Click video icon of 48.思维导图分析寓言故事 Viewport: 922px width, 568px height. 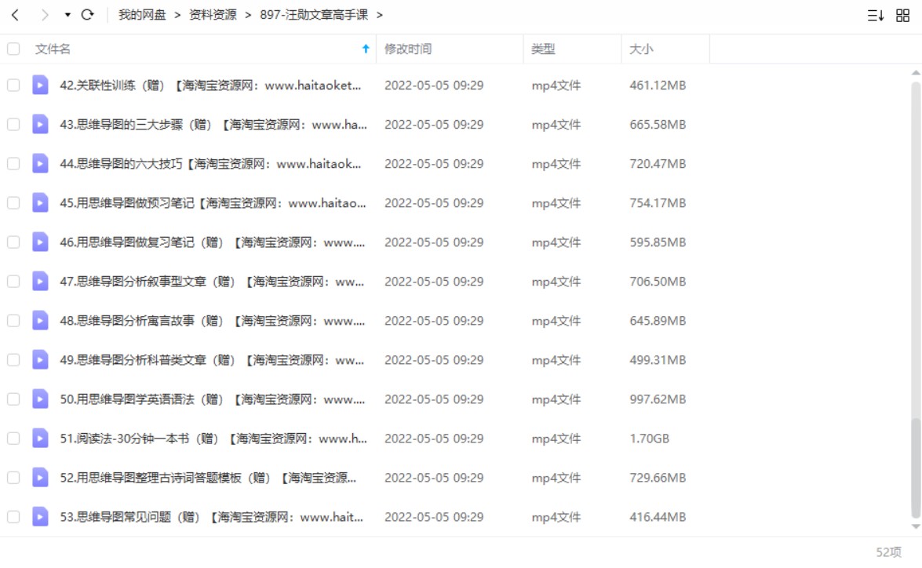point(40,321)
